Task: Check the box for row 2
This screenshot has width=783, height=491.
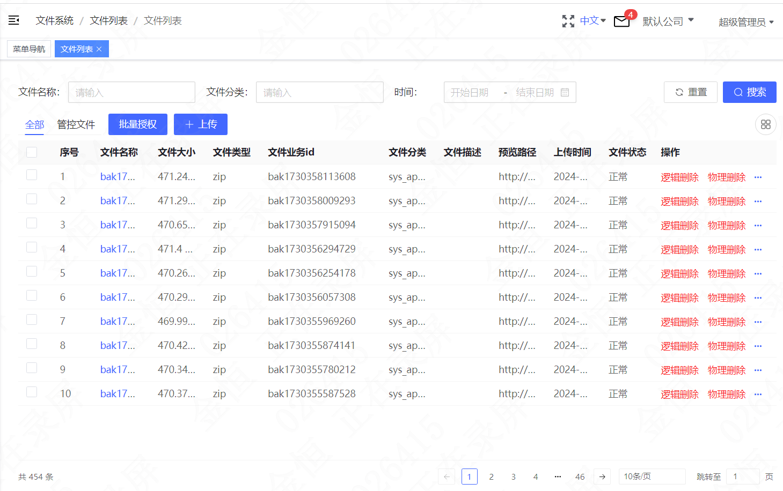Action: coord(32,199)
